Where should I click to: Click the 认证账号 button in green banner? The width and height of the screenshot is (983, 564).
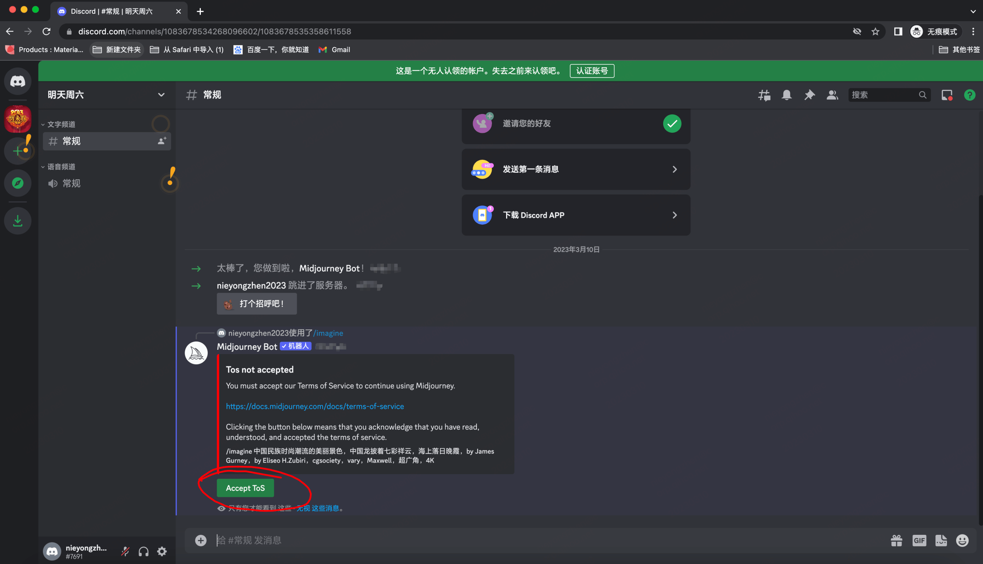click(x=592, y=71)
